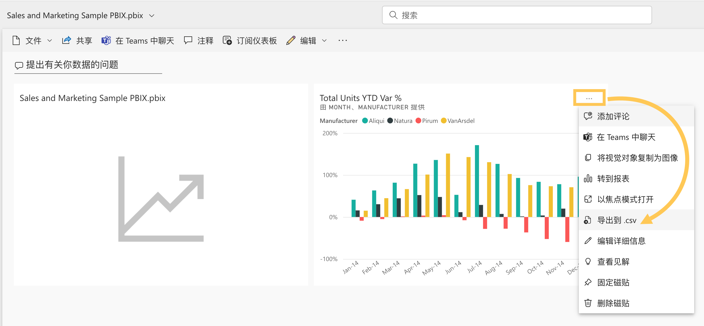Screen dimensions: 704x326
Task: Click the search magnifier icon
Action: click(x=393, y=15)
